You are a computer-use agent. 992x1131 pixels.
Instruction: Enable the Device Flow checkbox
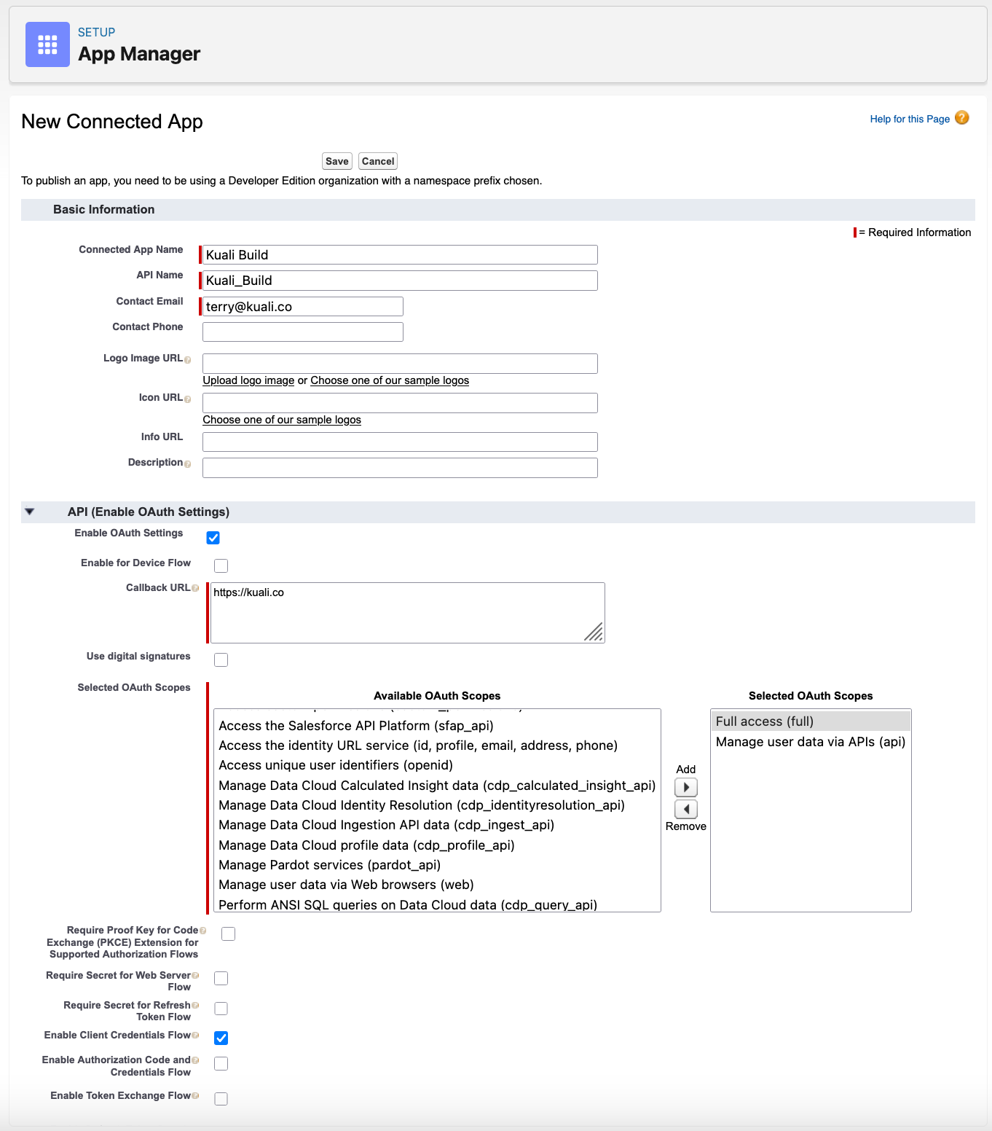(x=221, y=565)
